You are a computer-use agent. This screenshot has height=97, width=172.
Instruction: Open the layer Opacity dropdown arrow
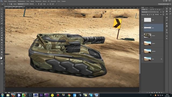pyautogui.click(x=163, y=12)
